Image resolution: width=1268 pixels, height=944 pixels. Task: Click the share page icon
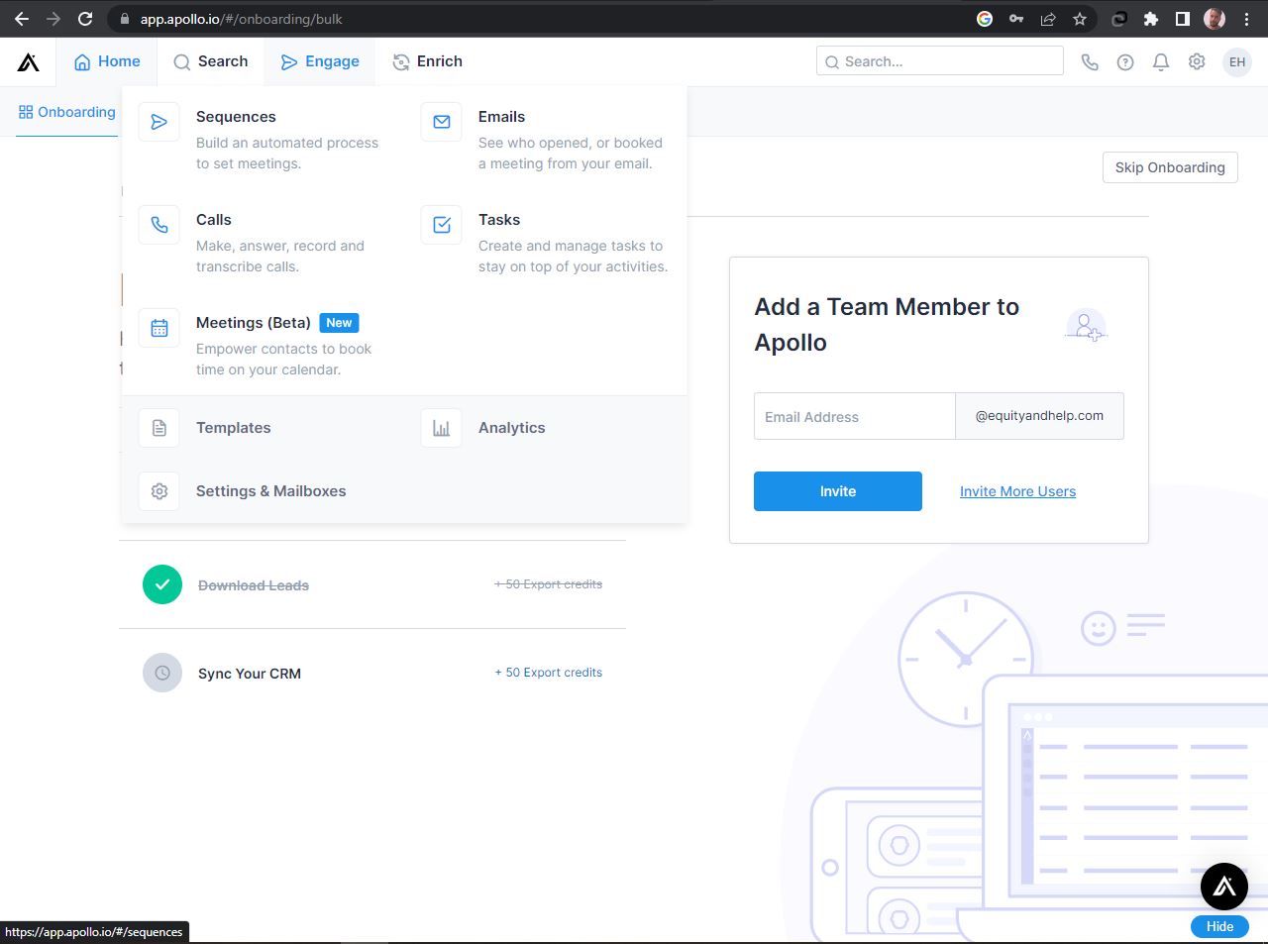pos(1048,19)
